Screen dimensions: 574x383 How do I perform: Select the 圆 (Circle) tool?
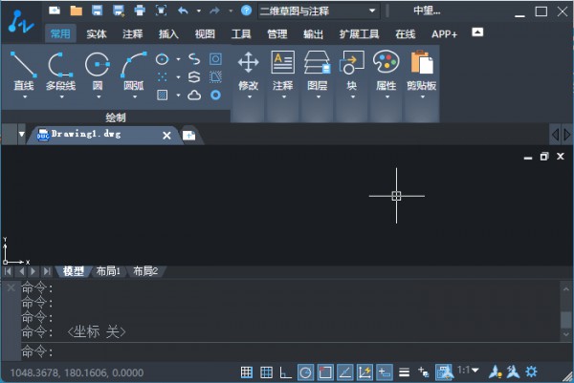coord(98,70)
